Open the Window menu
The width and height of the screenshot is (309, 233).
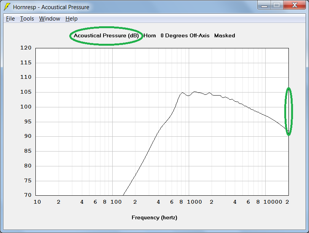tap(49, 19)
